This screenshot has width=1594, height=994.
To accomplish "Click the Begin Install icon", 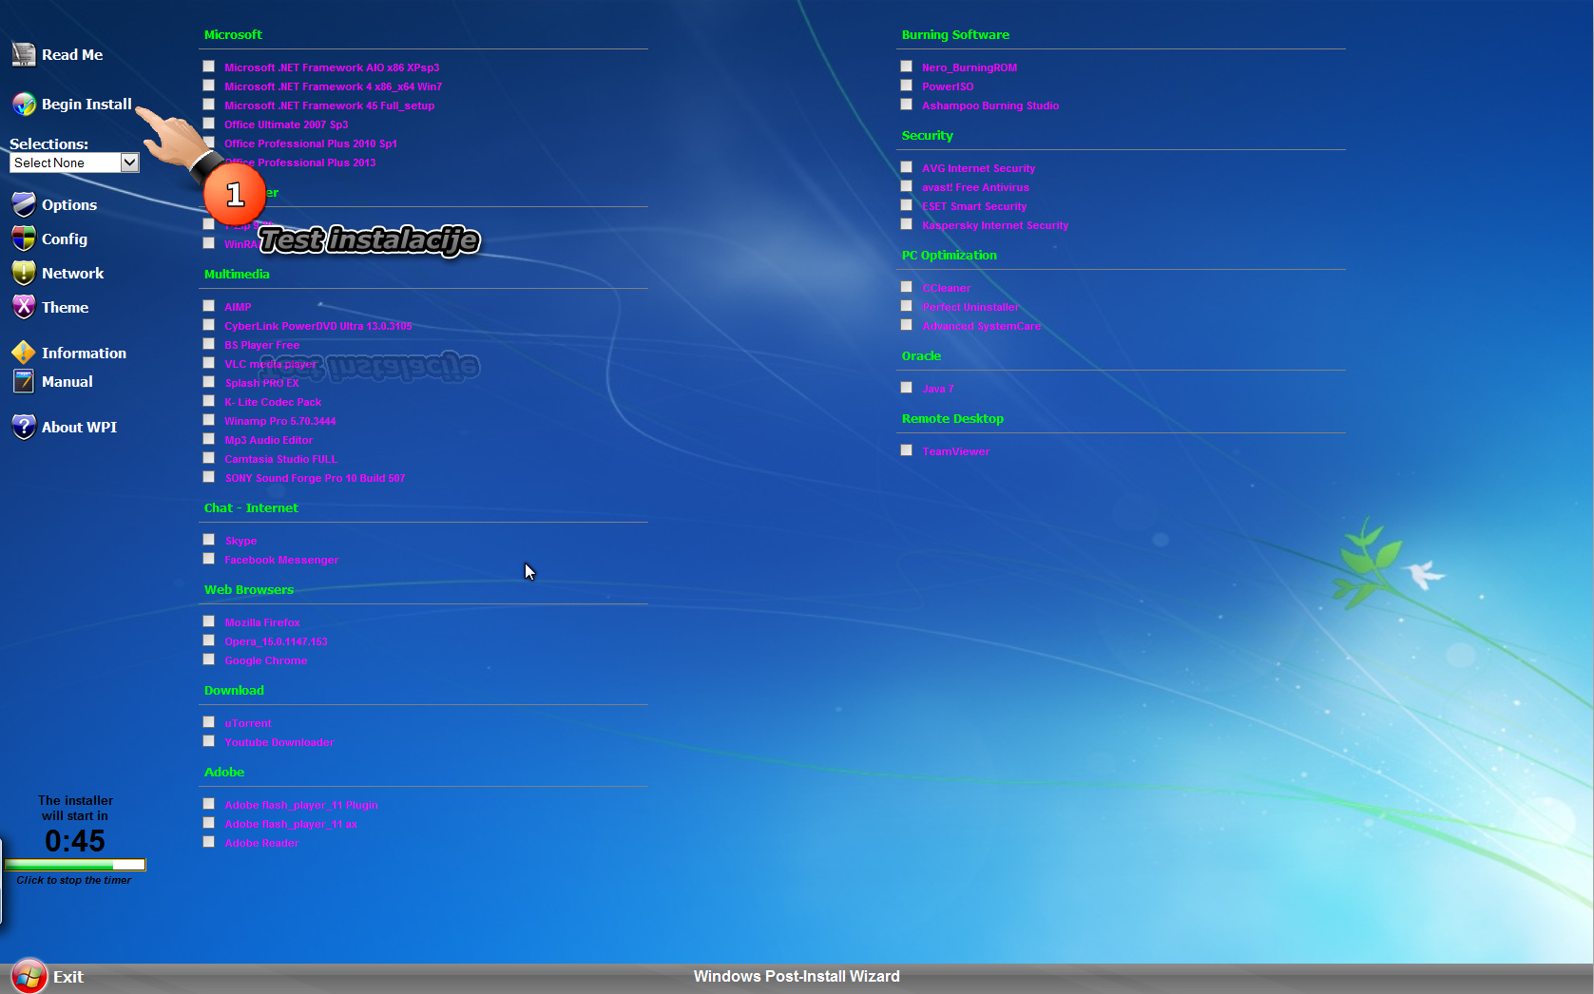I will [24, 105].
